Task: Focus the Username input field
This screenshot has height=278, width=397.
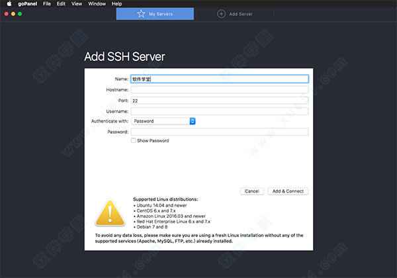Action: click(x=220, y=111)
